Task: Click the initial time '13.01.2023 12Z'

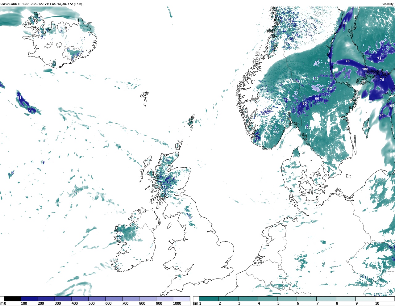Action: (33, 4)
